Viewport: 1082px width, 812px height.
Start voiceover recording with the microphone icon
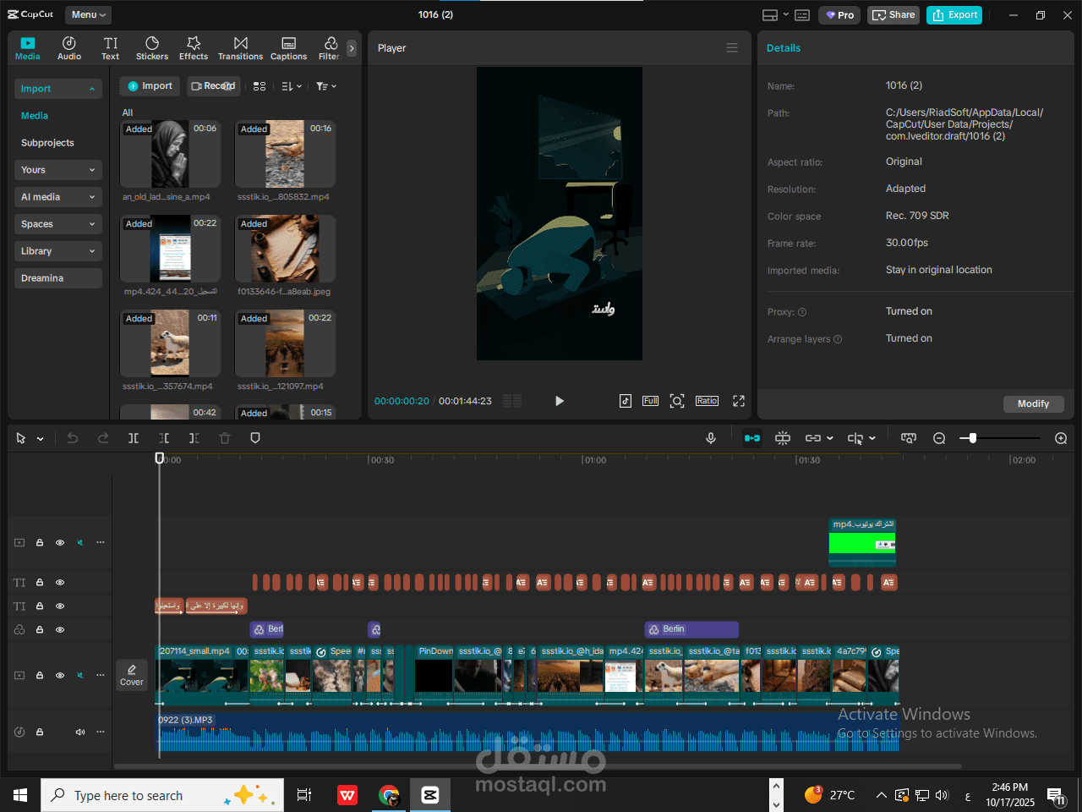coord(711,438)
